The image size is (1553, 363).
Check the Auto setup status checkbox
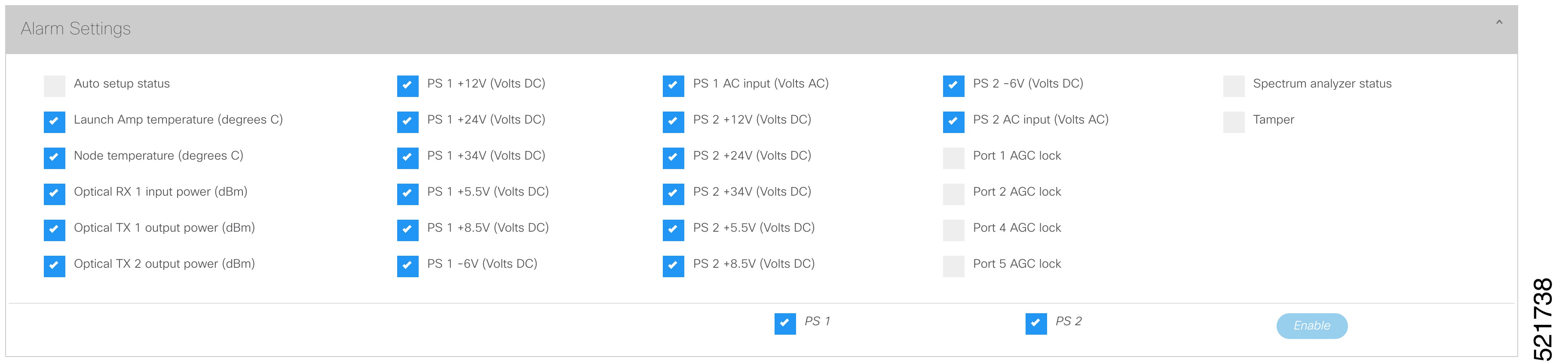click(54, 86)
